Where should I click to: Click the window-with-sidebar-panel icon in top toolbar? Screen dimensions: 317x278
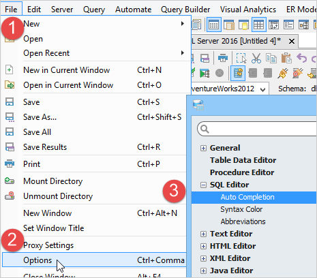[229, 25]
